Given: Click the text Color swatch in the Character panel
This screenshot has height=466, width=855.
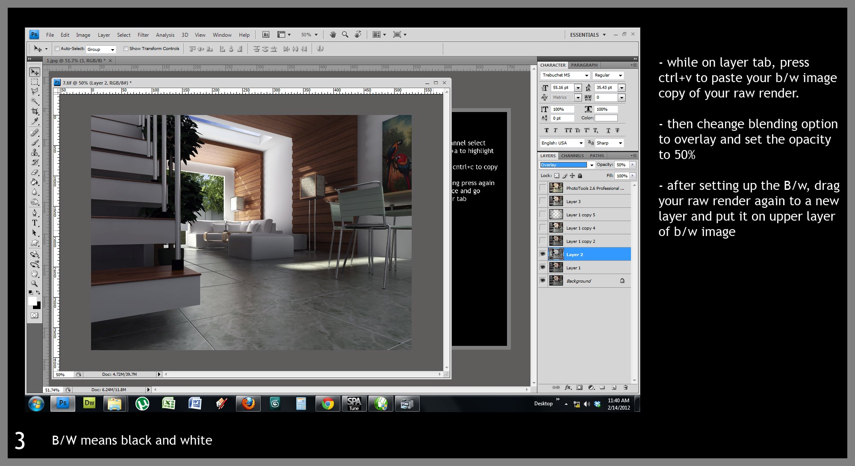Looking at the screenshot, I should 606,118.
